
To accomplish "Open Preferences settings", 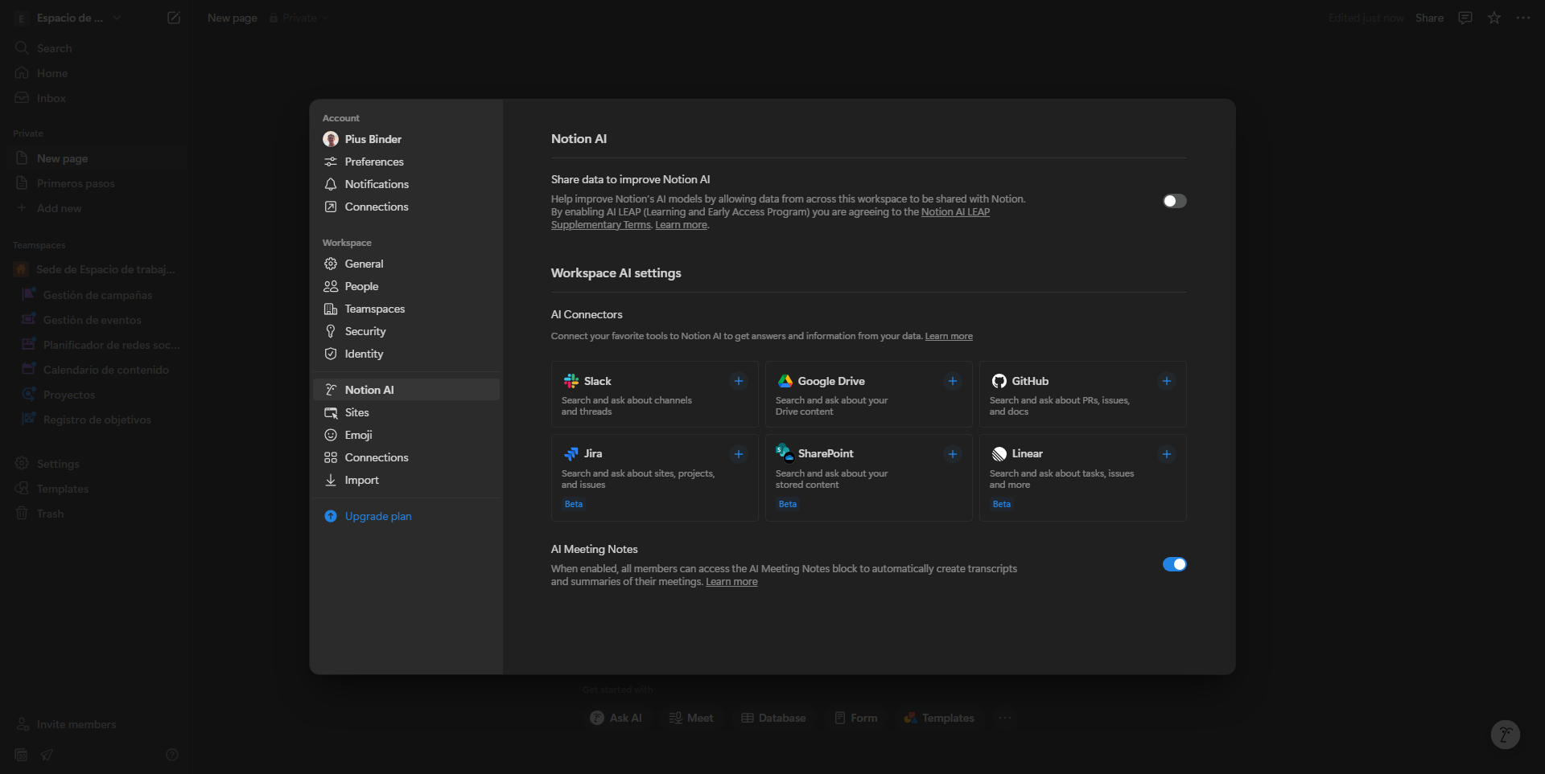I will click(406, 162).
